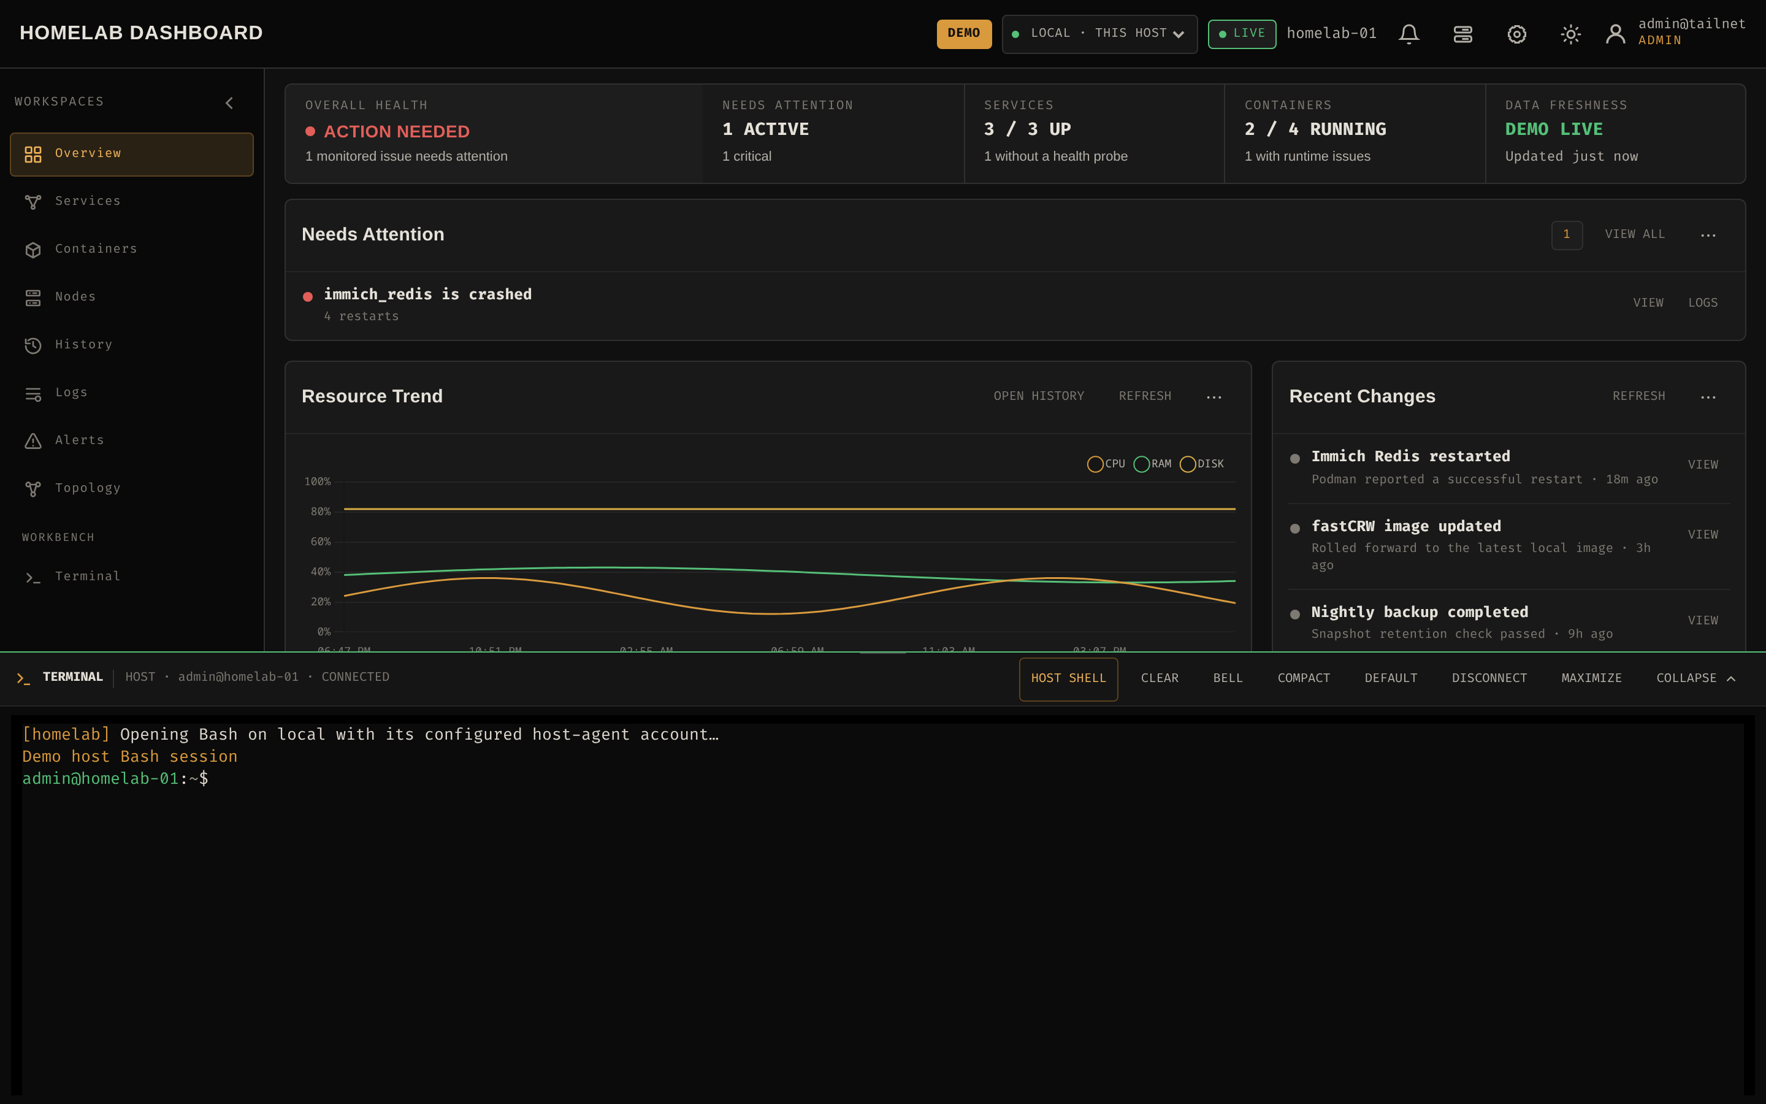1766x1104 pixels.
Task: Open Resource Trend more options menu
Action: [x=1214, y=397]
